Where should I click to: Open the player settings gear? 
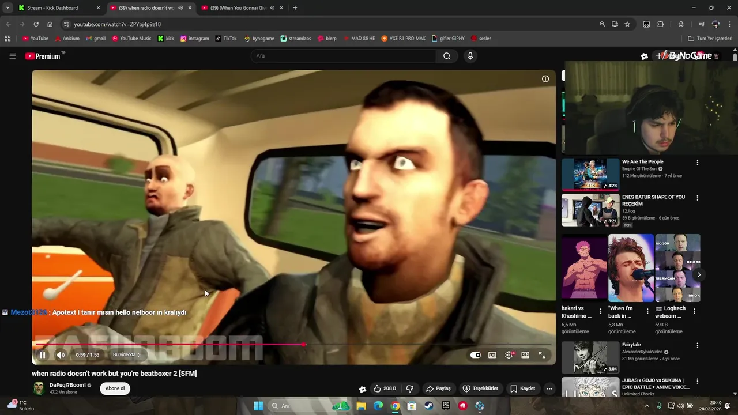tap(509, 355)
